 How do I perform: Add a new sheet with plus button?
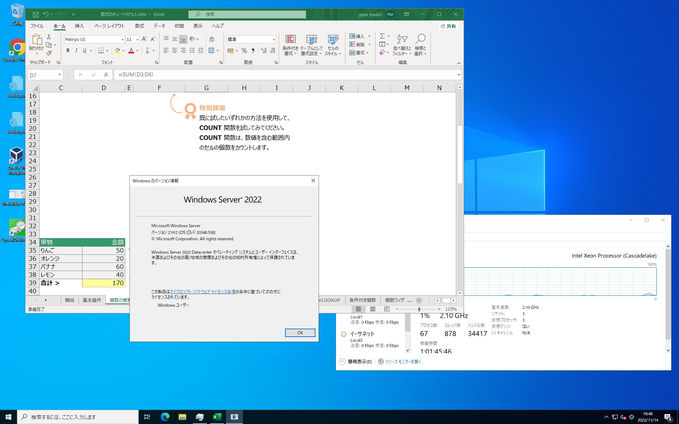[x=419, y=300]
